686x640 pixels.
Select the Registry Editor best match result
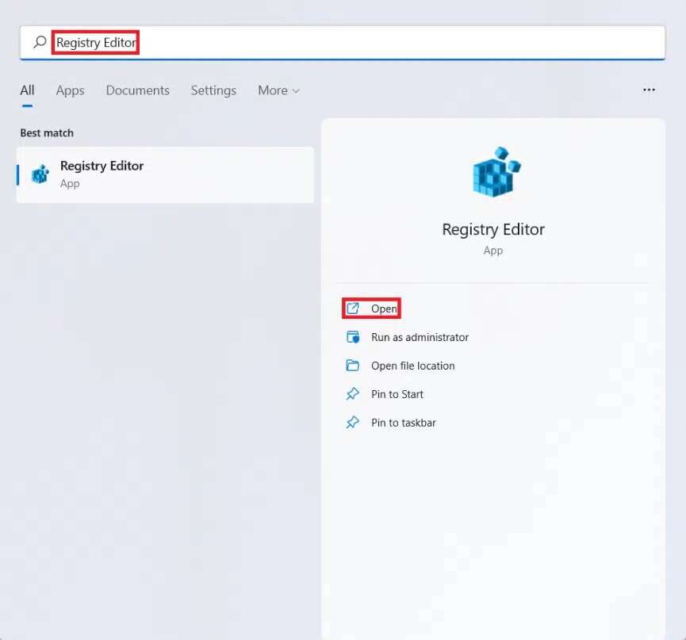click(x=166, y=174)
